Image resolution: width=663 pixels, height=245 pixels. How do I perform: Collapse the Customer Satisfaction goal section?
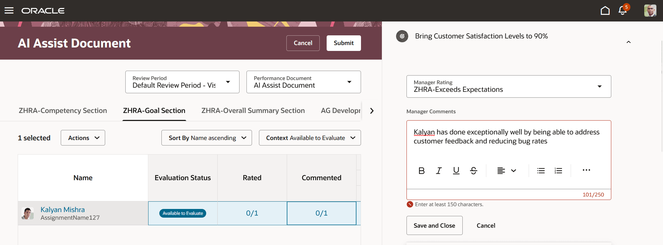pyautogui.click(x=628, y=42)
